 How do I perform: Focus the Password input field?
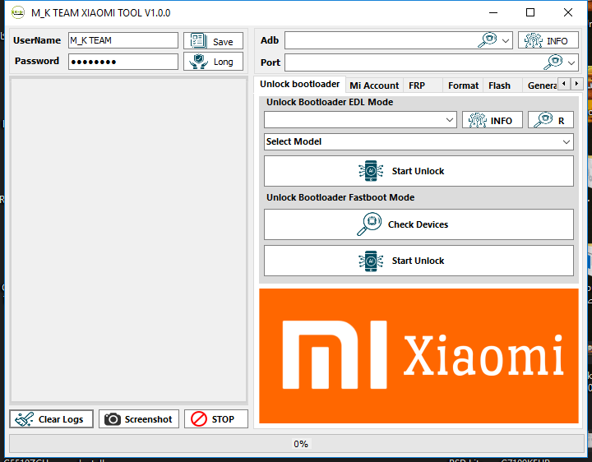(123, 62)
